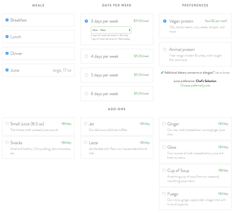Toggle the Dinner checkbox
The height and width of the screenshot is (213, 235).
[7, 54]
